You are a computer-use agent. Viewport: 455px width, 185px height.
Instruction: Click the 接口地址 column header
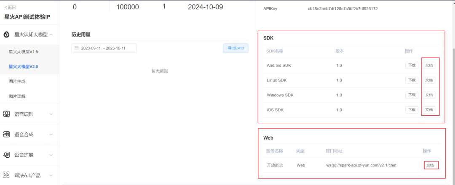pos(334,151)
